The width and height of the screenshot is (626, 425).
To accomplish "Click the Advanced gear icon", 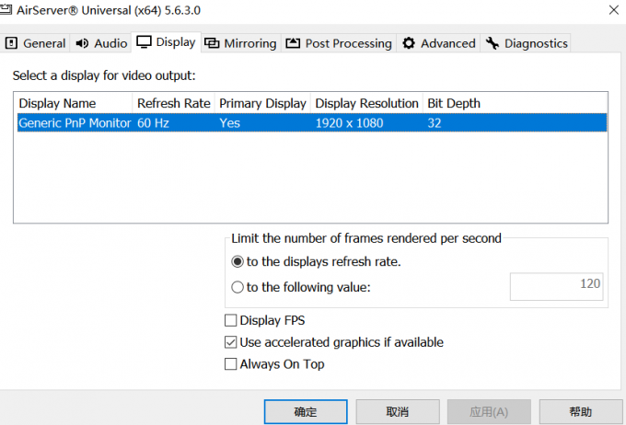I will [x=409, y=43].
